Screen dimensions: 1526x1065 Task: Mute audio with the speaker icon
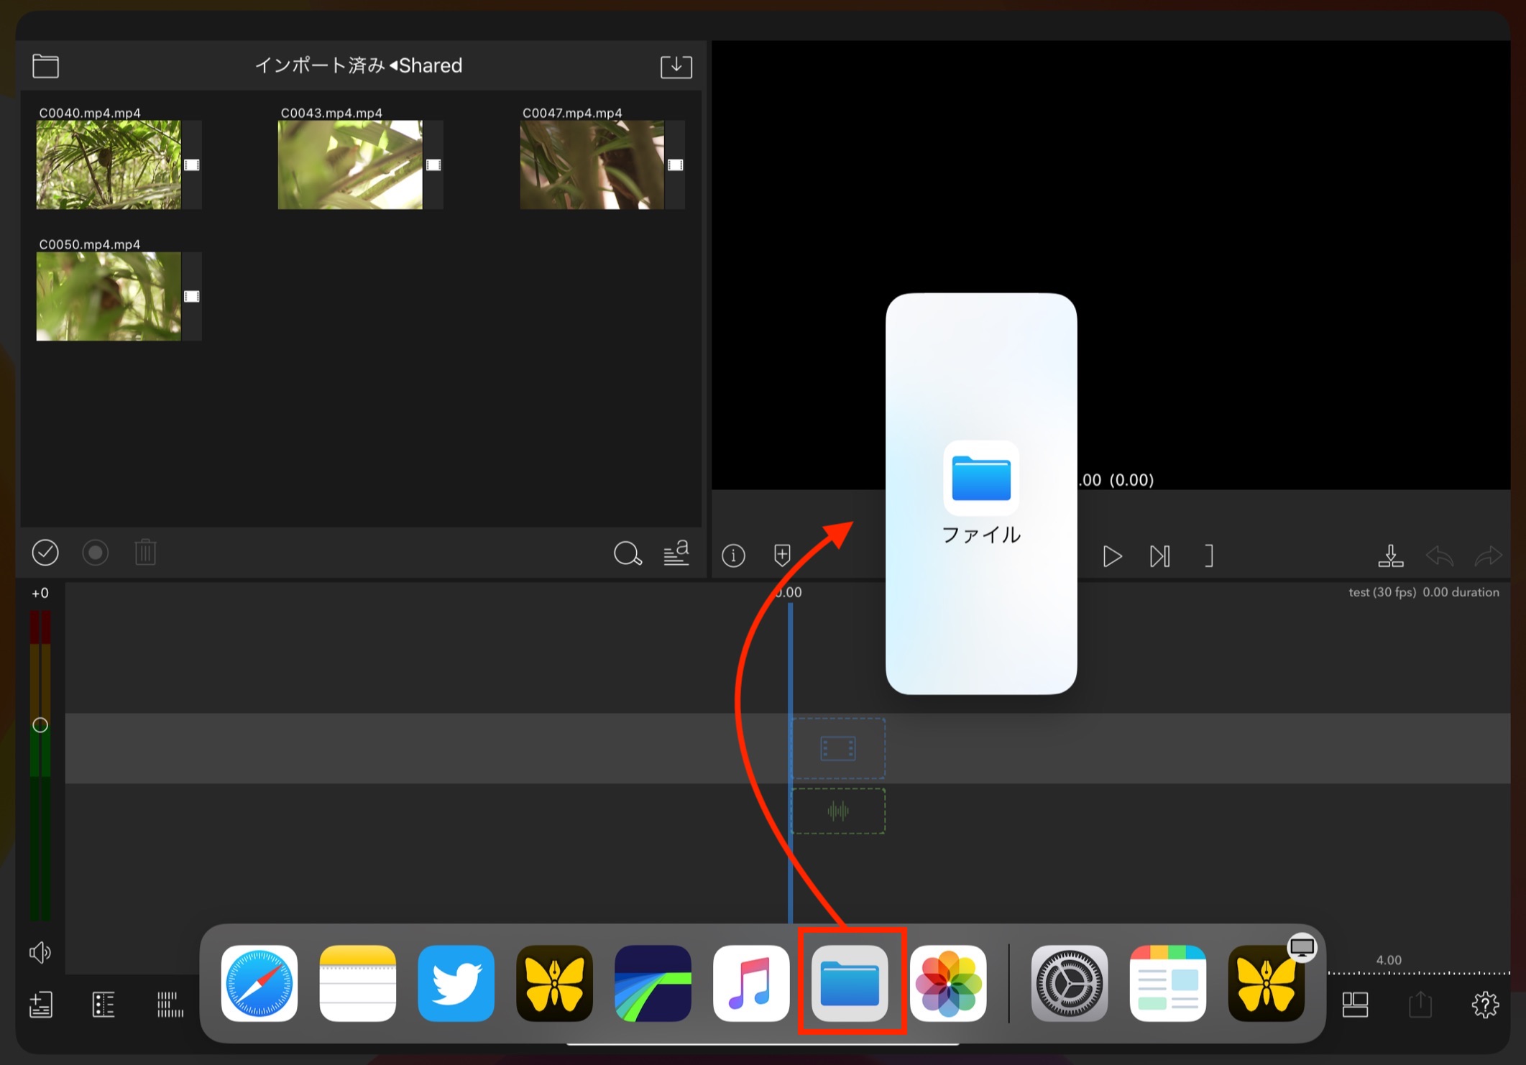(40, 953)
